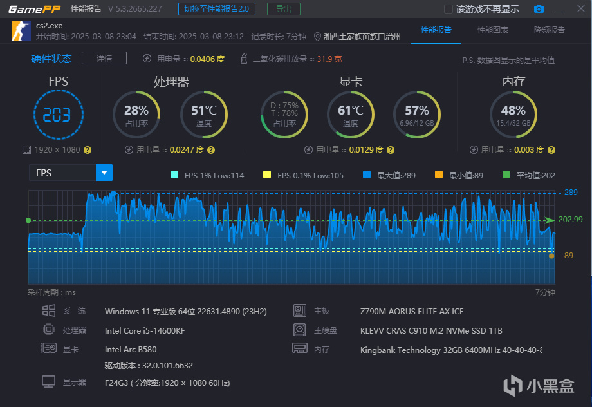592x407 pixels.
Task: Click the processor chip icon in specs list
Action: 49,330
